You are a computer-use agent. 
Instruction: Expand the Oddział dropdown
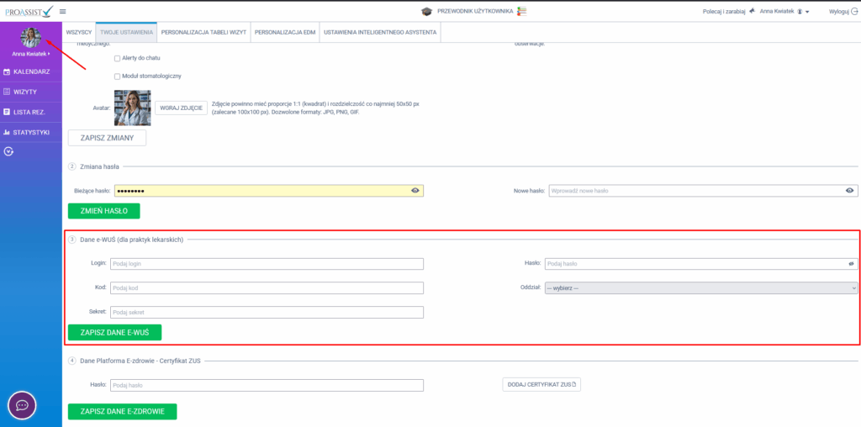(700, 287)
